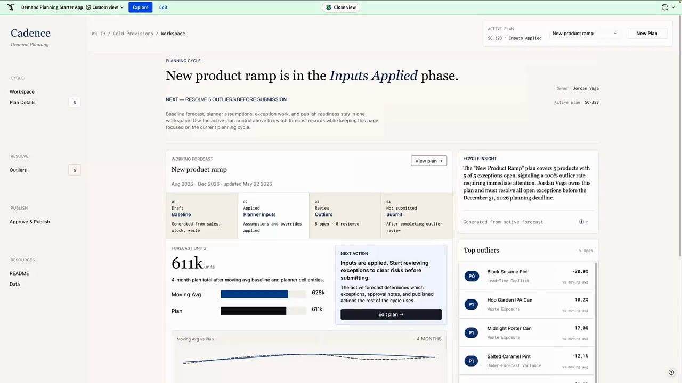
Task: Click the Plan Details count badge in sidebar
Action: [x=75, y=103]
